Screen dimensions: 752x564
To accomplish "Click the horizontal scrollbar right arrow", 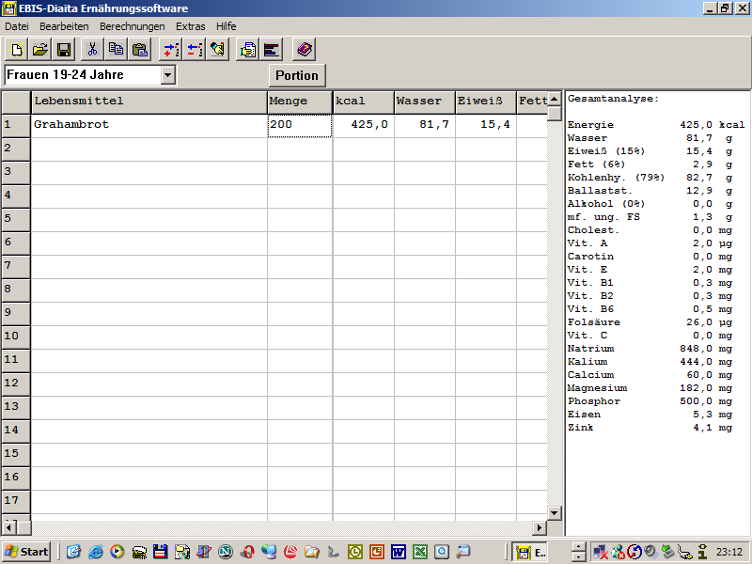I will (x=540, y=527).
